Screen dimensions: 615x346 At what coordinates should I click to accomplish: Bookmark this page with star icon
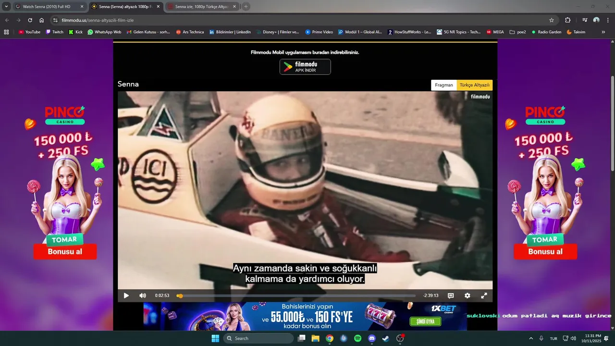coord(551,20)
